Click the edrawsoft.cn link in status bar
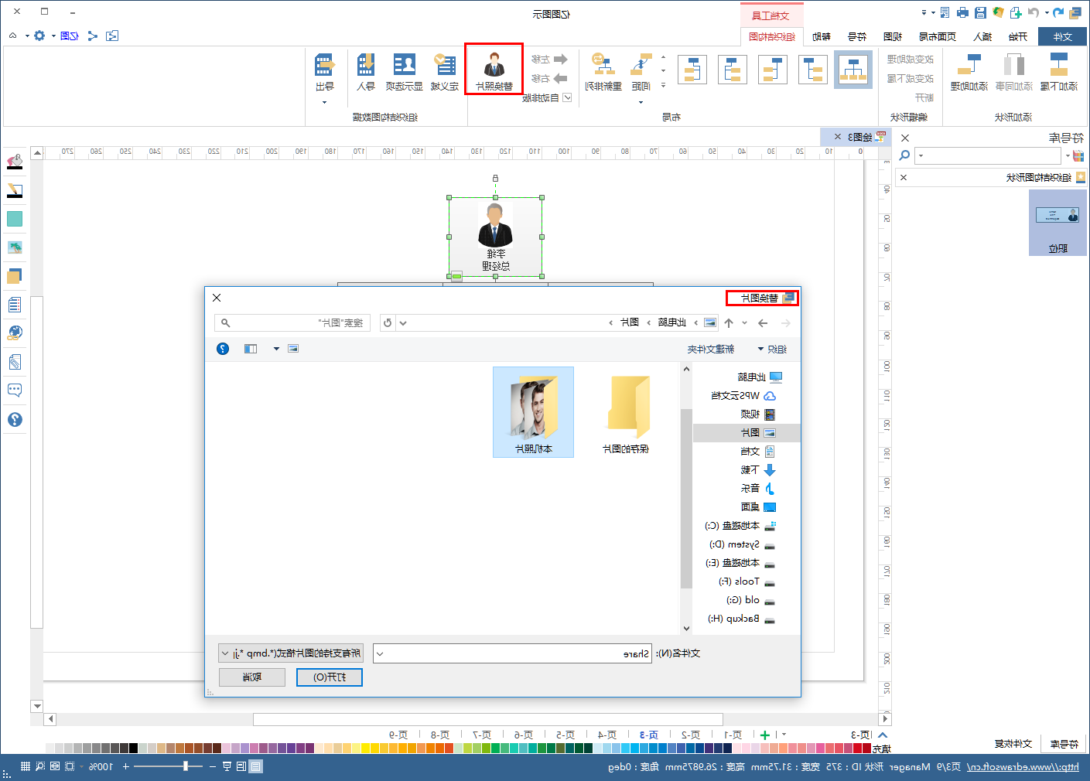The image size is (1090, 781). coord(1023,766)
